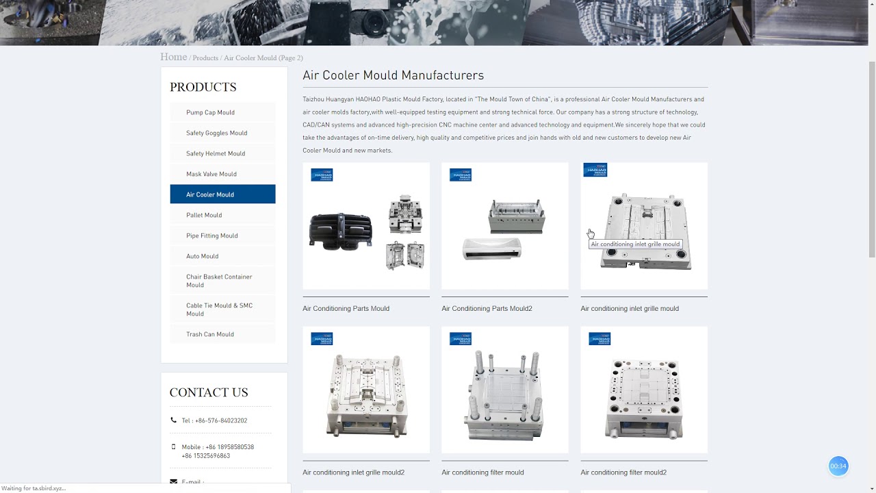Click the Tel : +86-576-84023202 text
The width and height of the screenshot is (876, 493).
point(214,420)
